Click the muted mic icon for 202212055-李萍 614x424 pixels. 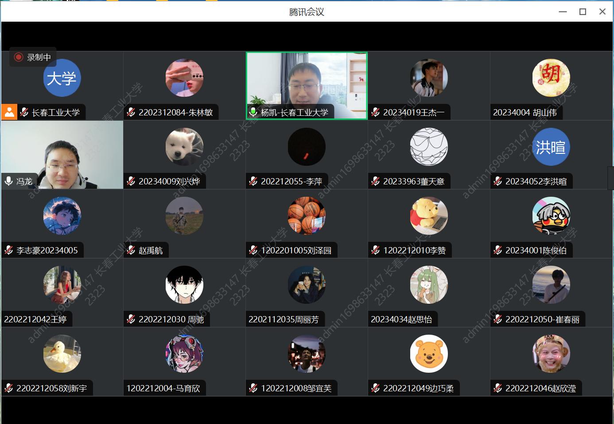click(x=253, y=181)
